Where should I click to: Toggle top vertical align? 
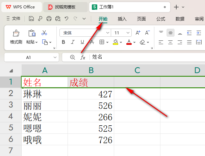(161, 33)
